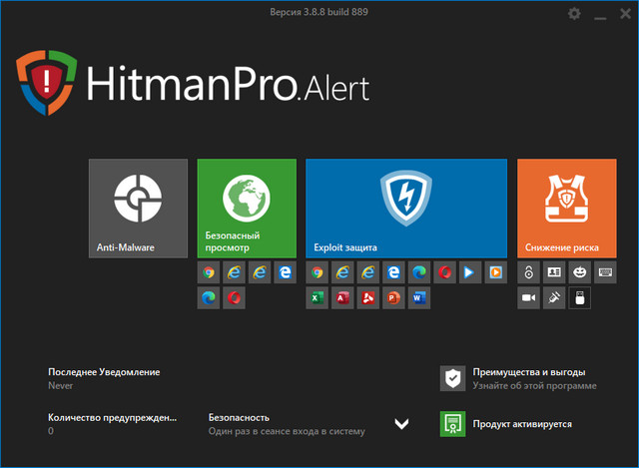Viewport: 639px width, 468px height.
Task: Click the Access icon under Exploit защита
Action: pos(342,297)
